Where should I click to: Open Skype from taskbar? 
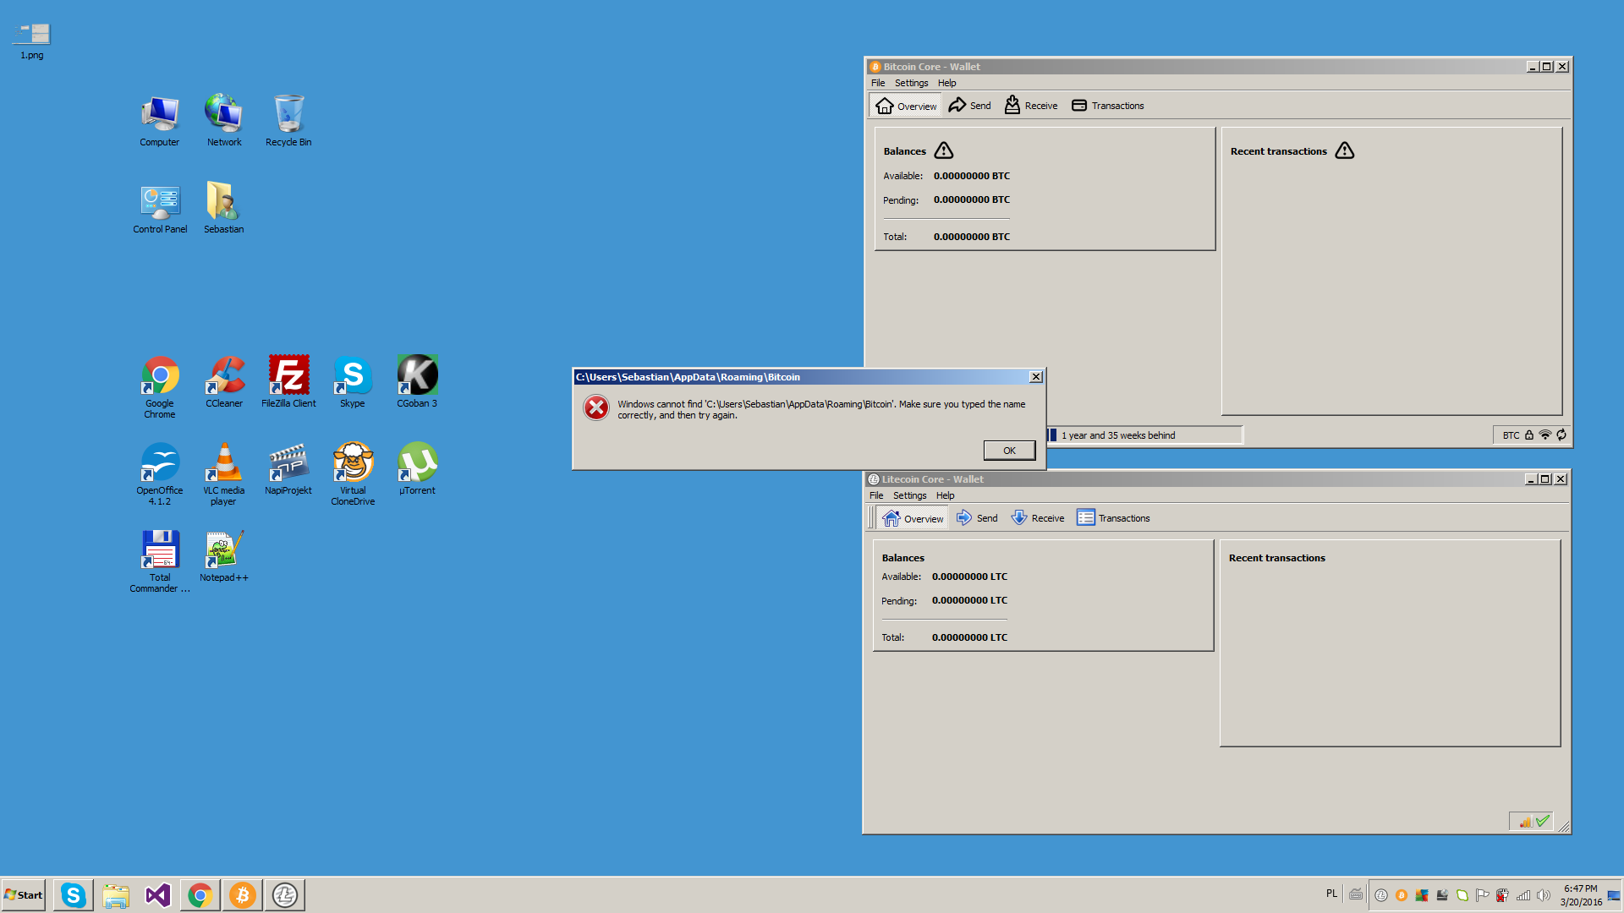point(74,895)
